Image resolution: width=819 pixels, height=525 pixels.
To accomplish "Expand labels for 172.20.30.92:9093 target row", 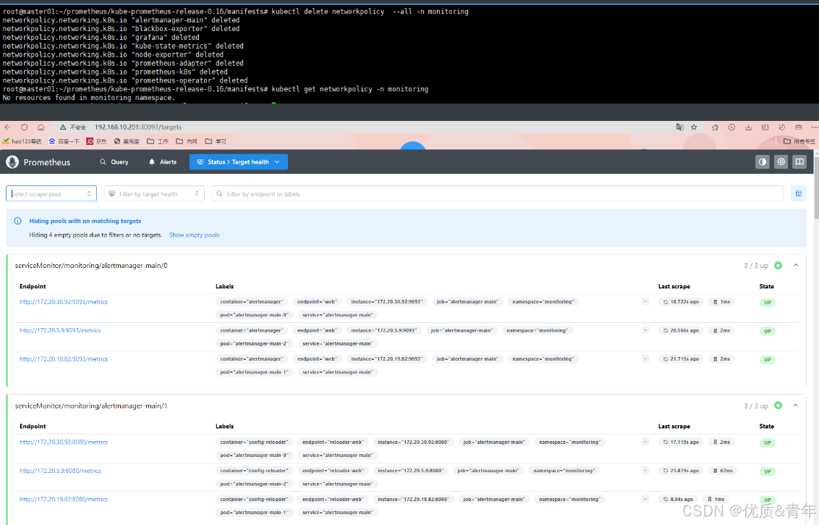I will click(645, 302).
